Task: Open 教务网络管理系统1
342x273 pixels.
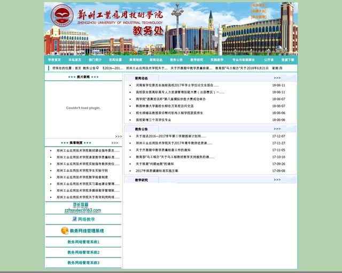Action: click(83, 242)
